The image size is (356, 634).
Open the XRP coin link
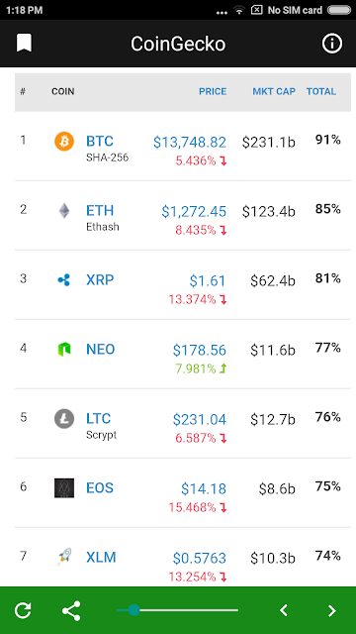[x=100, y=279]
